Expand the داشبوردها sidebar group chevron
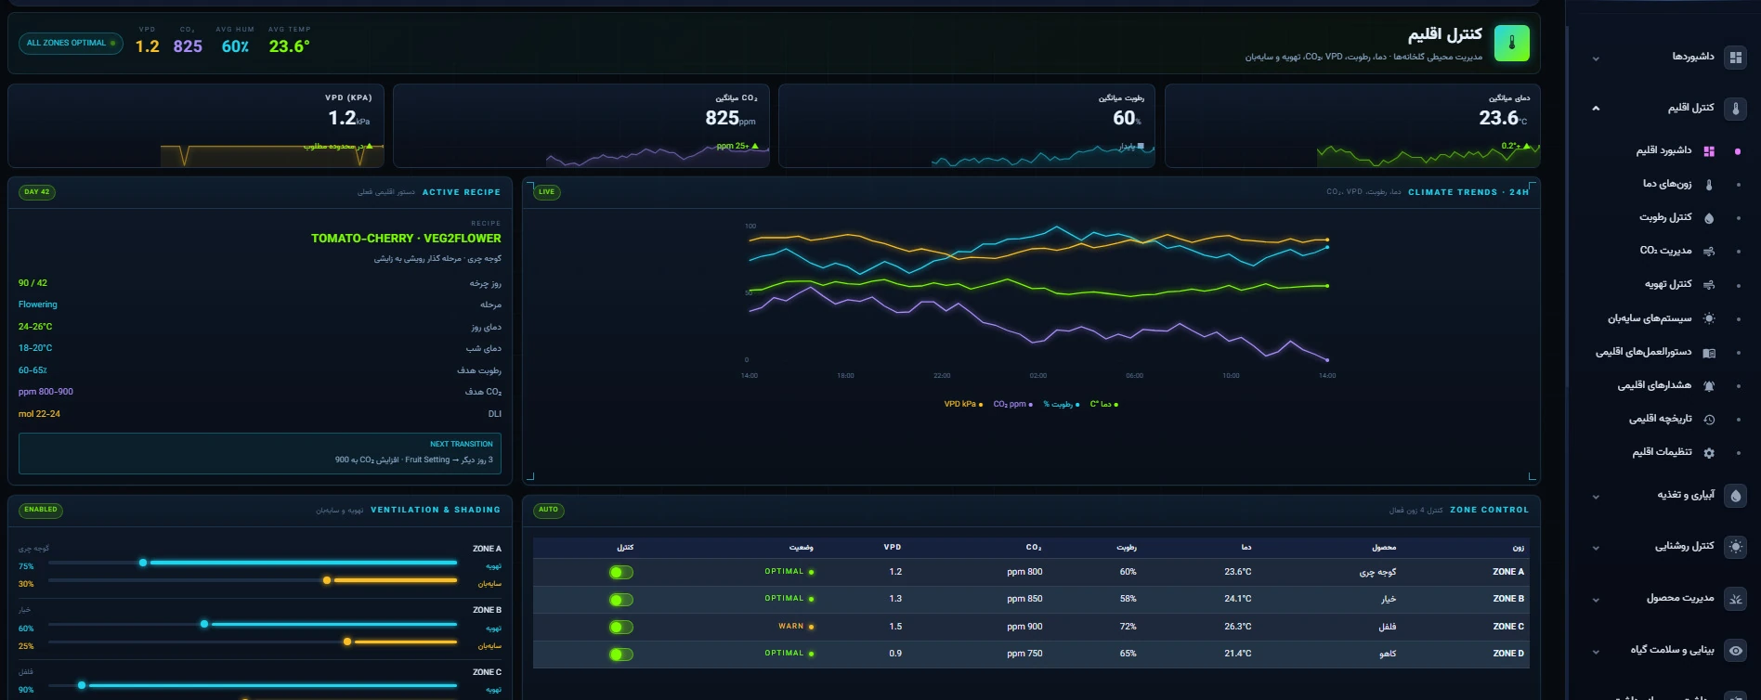 click(1596, 58)
